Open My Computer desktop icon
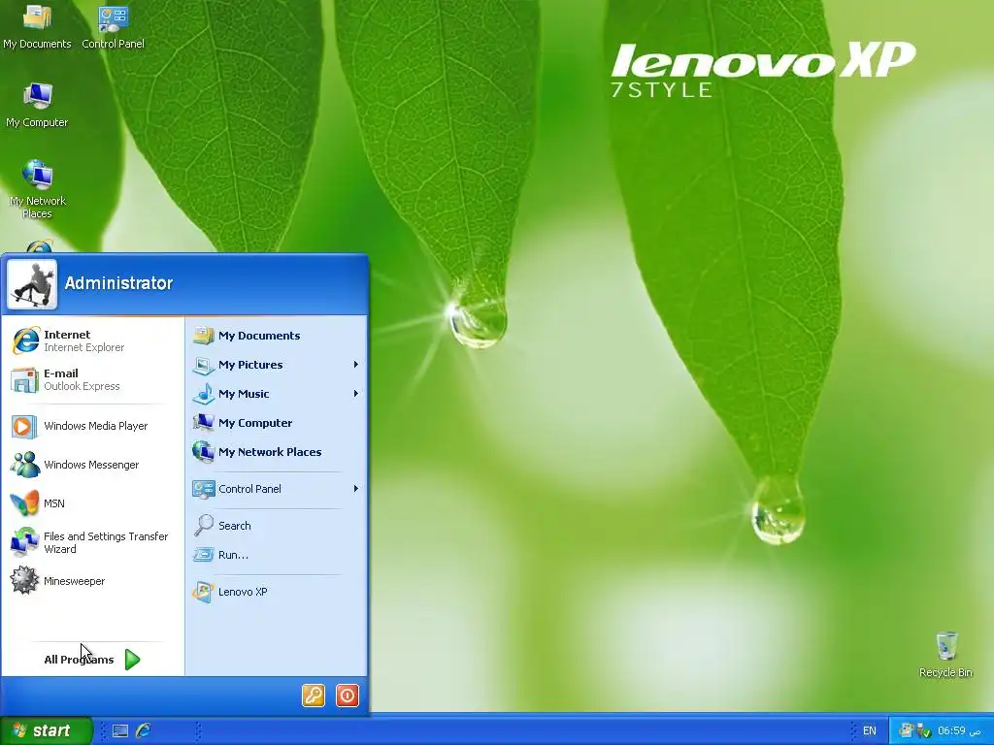994x745 pixels. click(37, 105)
